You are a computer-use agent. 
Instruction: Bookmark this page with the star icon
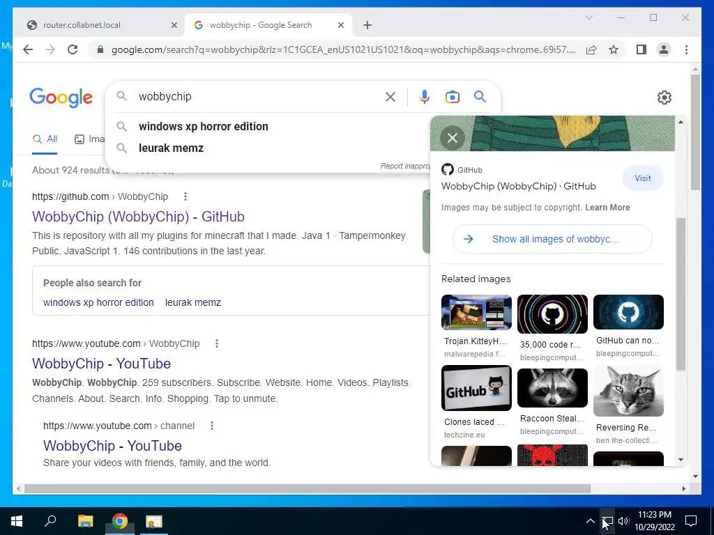pos(614,49)
